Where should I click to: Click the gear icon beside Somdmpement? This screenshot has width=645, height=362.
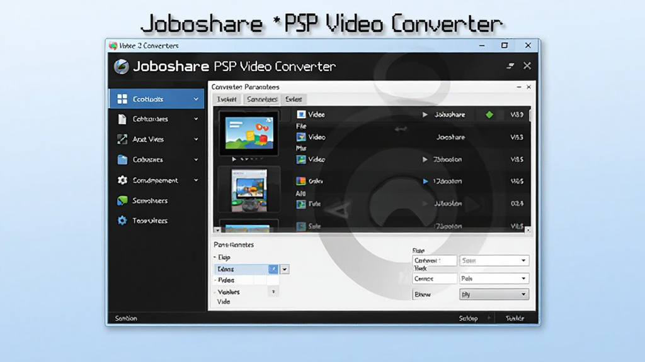(x=122, y=180)
